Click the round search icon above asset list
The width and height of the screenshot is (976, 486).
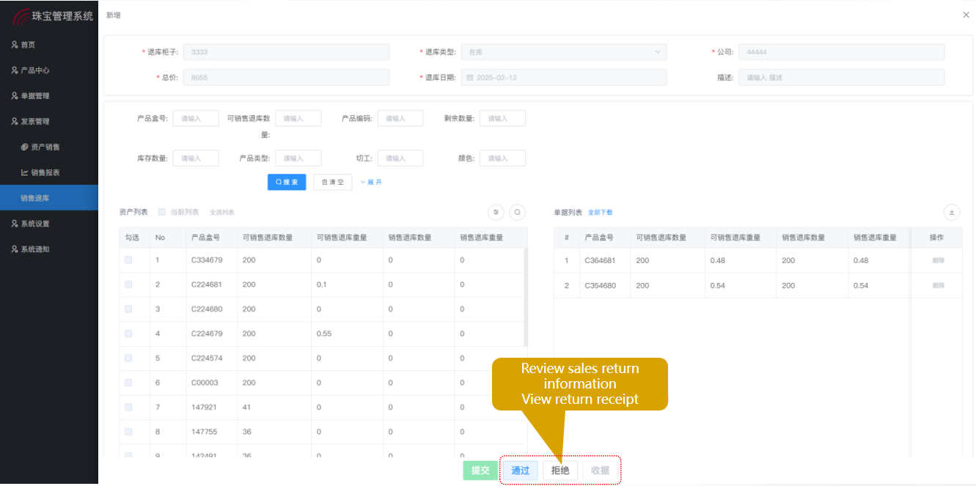click(x=518, y=213)
